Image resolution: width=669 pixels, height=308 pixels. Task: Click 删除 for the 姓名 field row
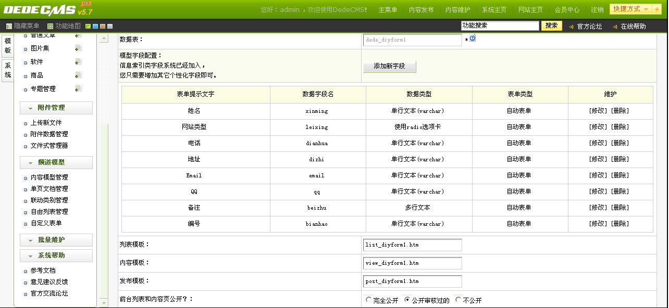[x=620, y=111]
